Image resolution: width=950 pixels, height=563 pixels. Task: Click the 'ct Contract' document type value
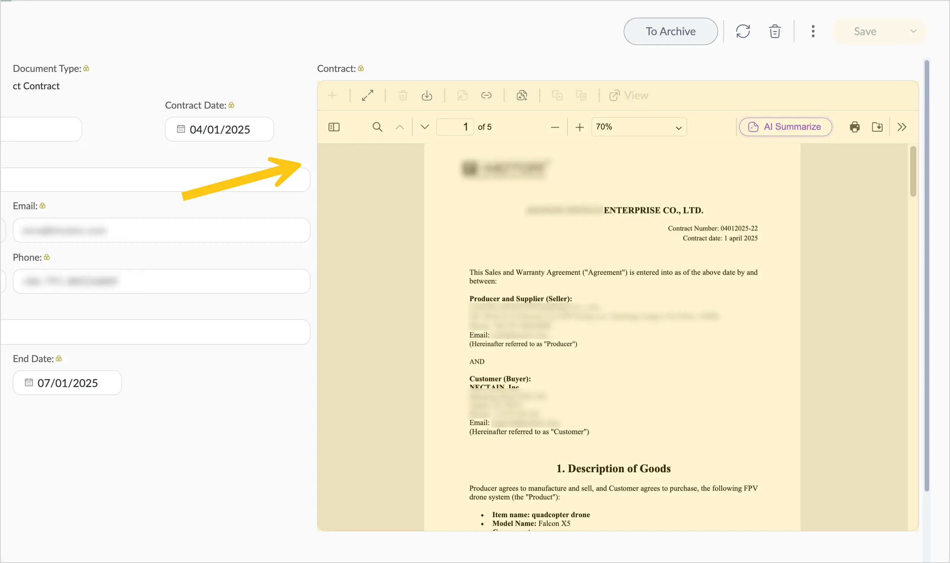36,86
